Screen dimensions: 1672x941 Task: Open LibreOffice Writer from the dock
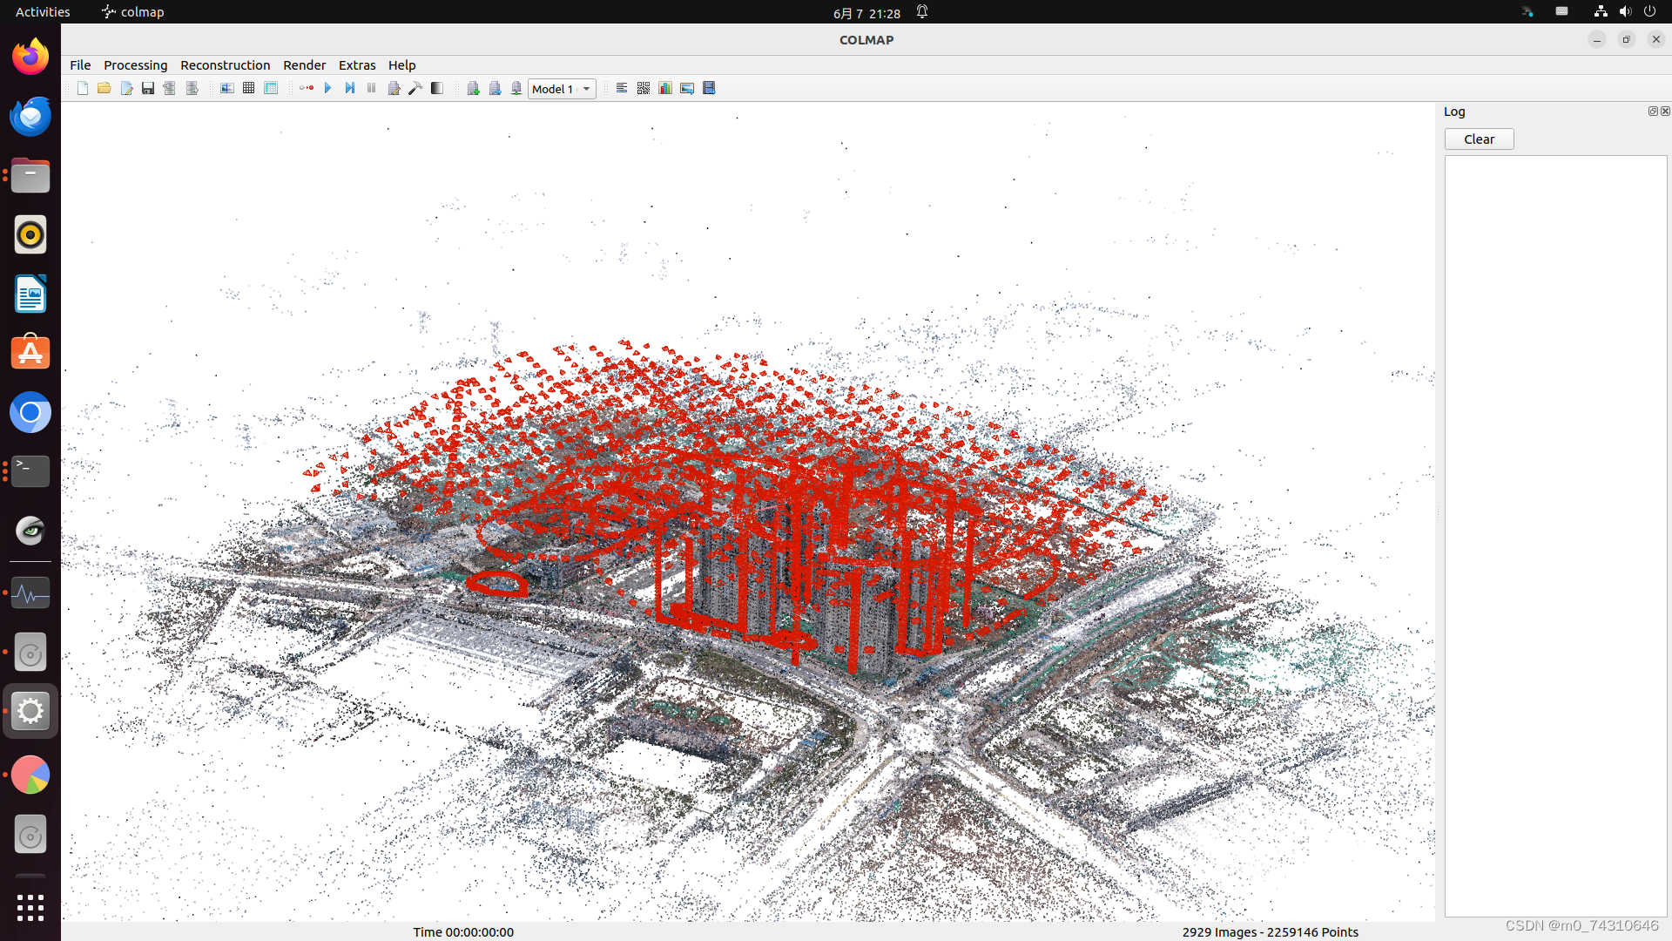[x=30, y=294]
